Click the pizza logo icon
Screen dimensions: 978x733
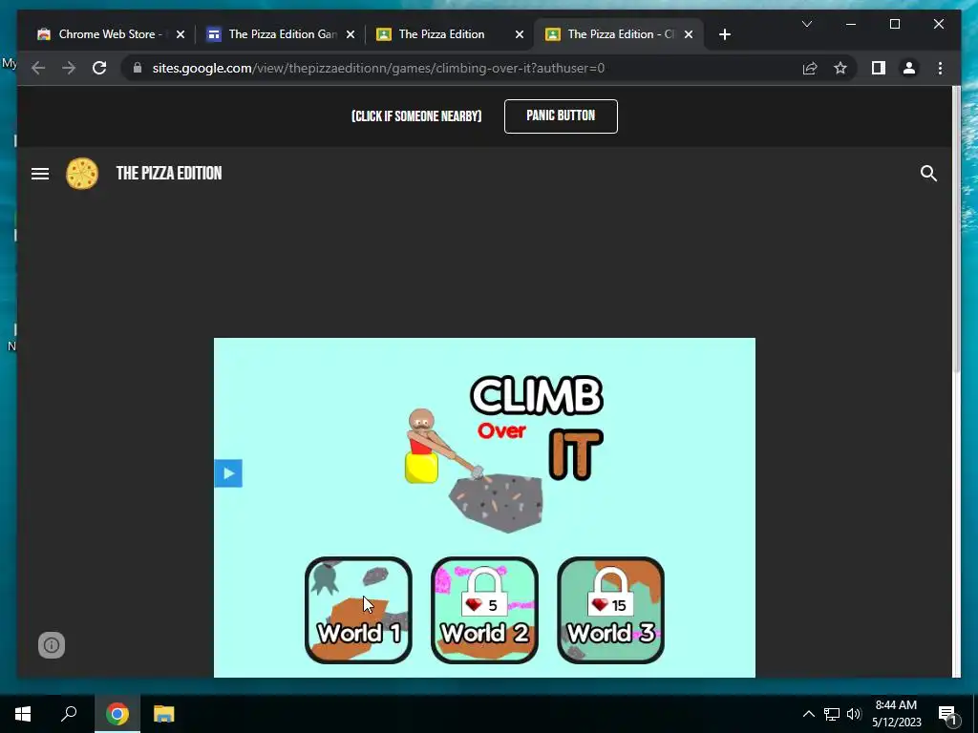[82, 174]
